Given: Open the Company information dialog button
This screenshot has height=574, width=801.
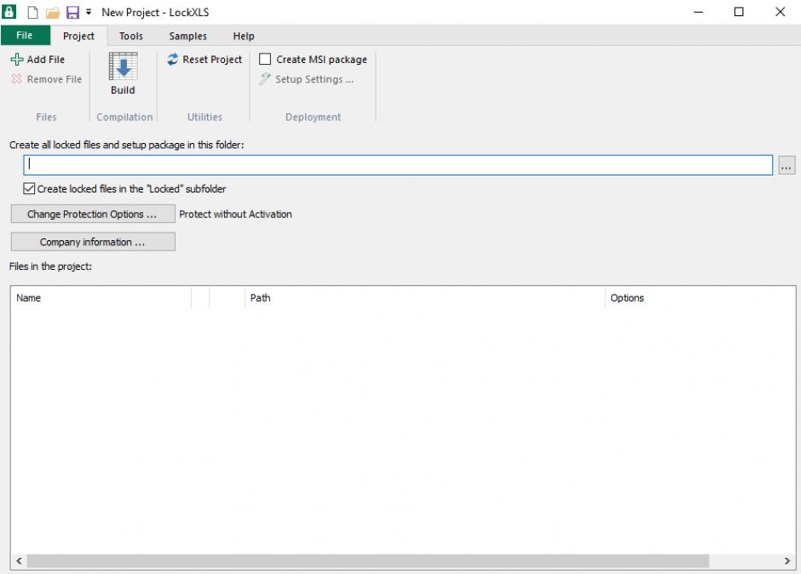Looking at the screenshot, I should tap(92, 242).
